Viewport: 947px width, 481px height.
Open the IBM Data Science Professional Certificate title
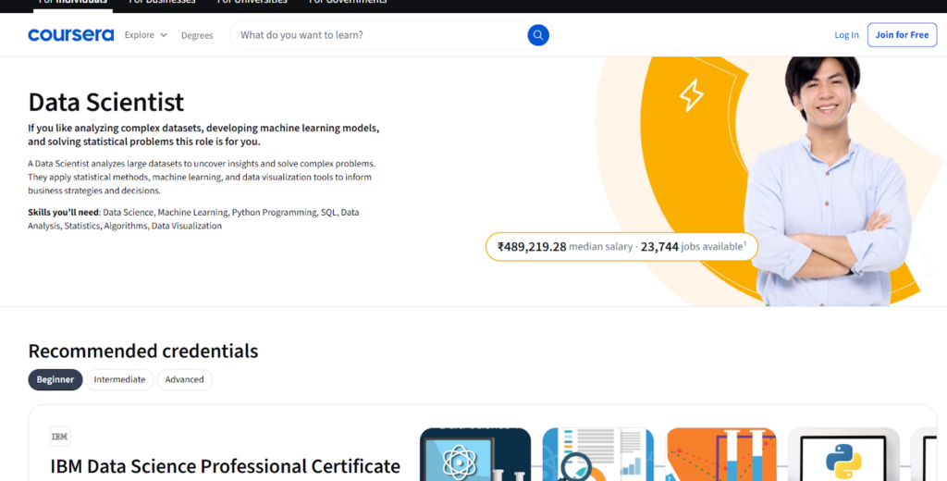(x=225, y=466)
